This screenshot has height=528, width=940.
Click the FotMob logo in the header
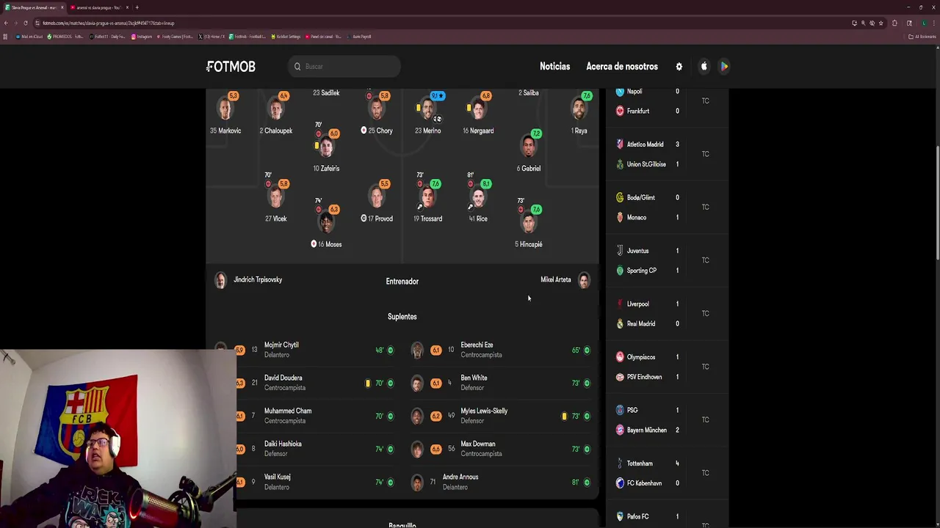(x=231, y=67)
